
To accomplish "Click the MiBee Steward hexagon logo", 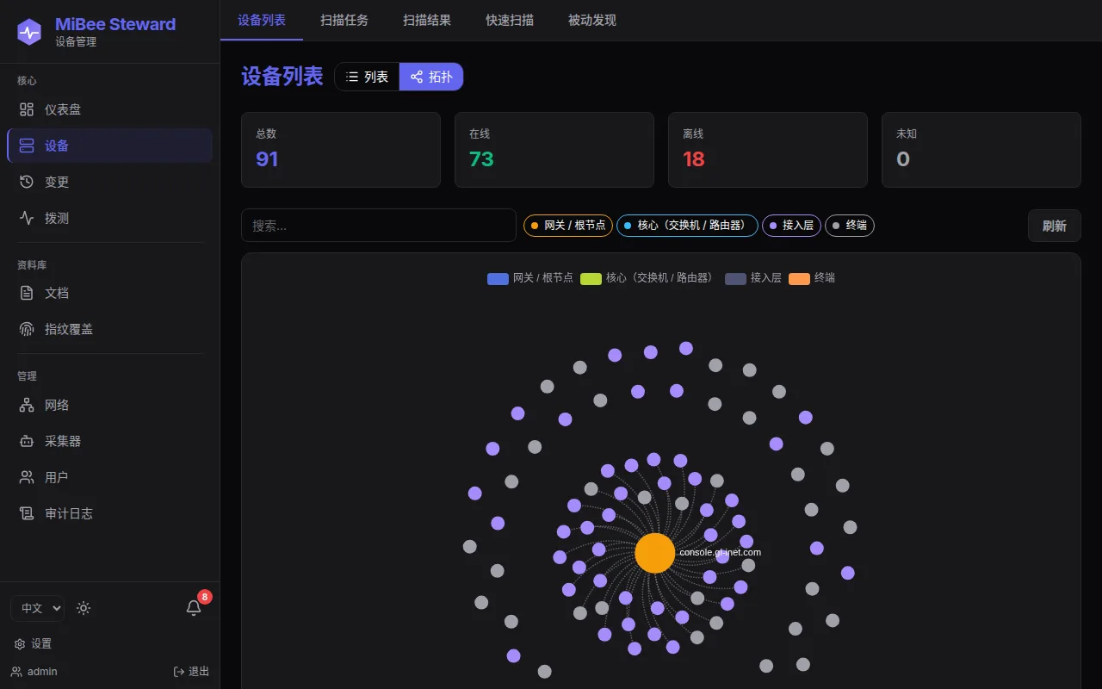I will tap(29, 32).
